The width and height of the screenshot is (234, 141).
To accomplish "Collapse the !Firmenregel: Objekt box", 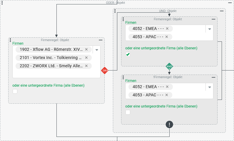I will (214, 77).
